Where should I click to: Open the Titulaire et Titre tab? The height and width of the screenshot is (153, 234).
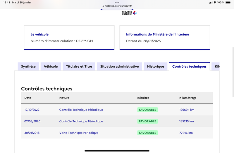click(79, 66)
